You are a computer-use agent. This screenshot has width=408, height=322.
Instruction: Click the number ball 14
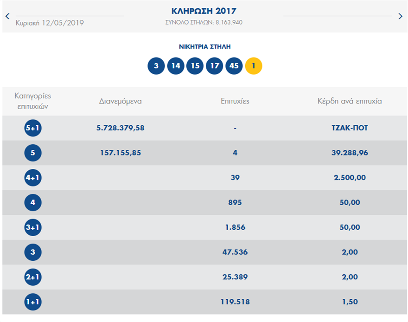[176, 66]
